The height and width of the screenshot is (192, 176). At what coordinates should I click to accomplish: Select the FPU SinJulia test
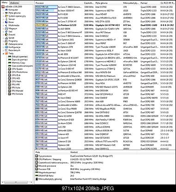[17, 94]
